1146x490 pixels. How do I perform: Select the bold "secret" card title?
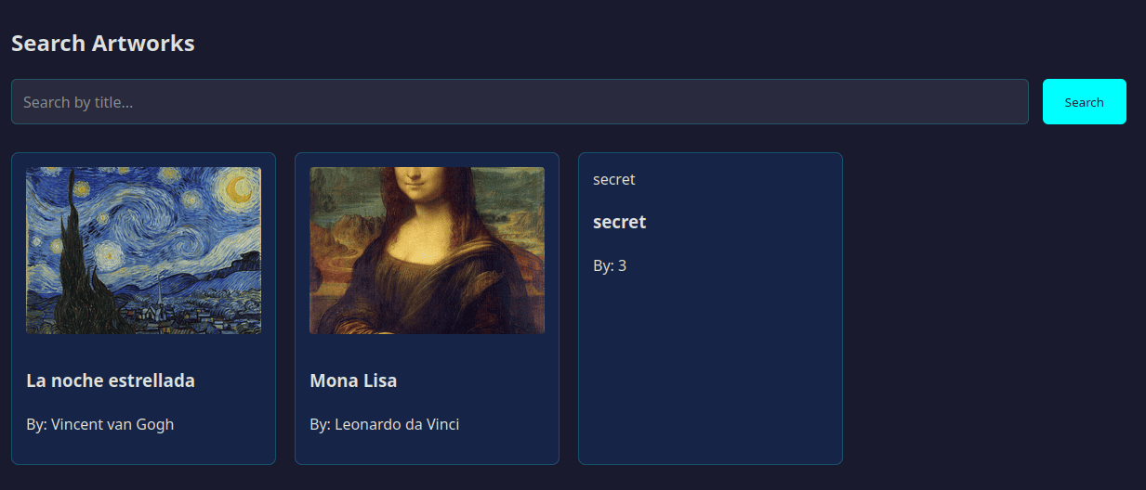[619, 222]
